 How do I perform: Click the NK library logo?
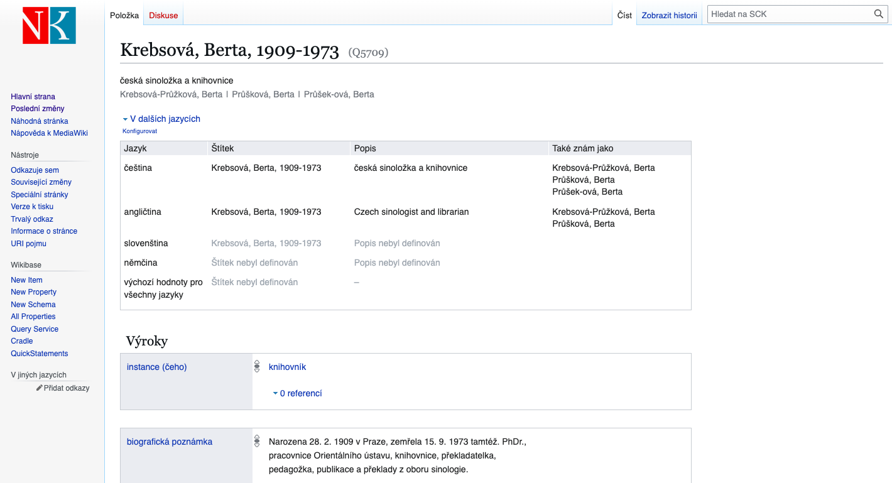[49, 26]
